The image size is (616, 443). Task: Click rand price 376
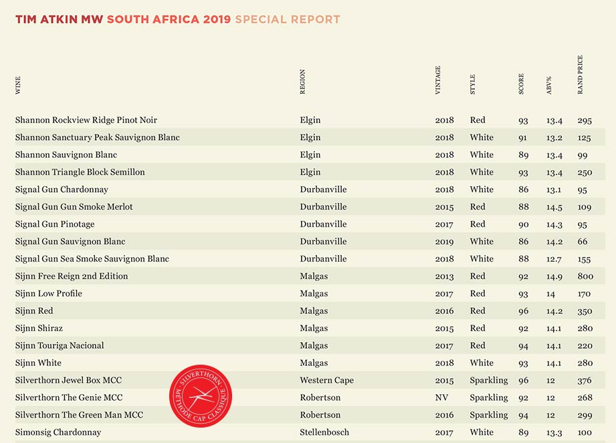tap(585, 381)
